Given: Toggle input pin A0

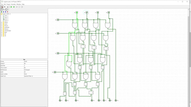Looking at the screenshot, I should click(109, 12).
